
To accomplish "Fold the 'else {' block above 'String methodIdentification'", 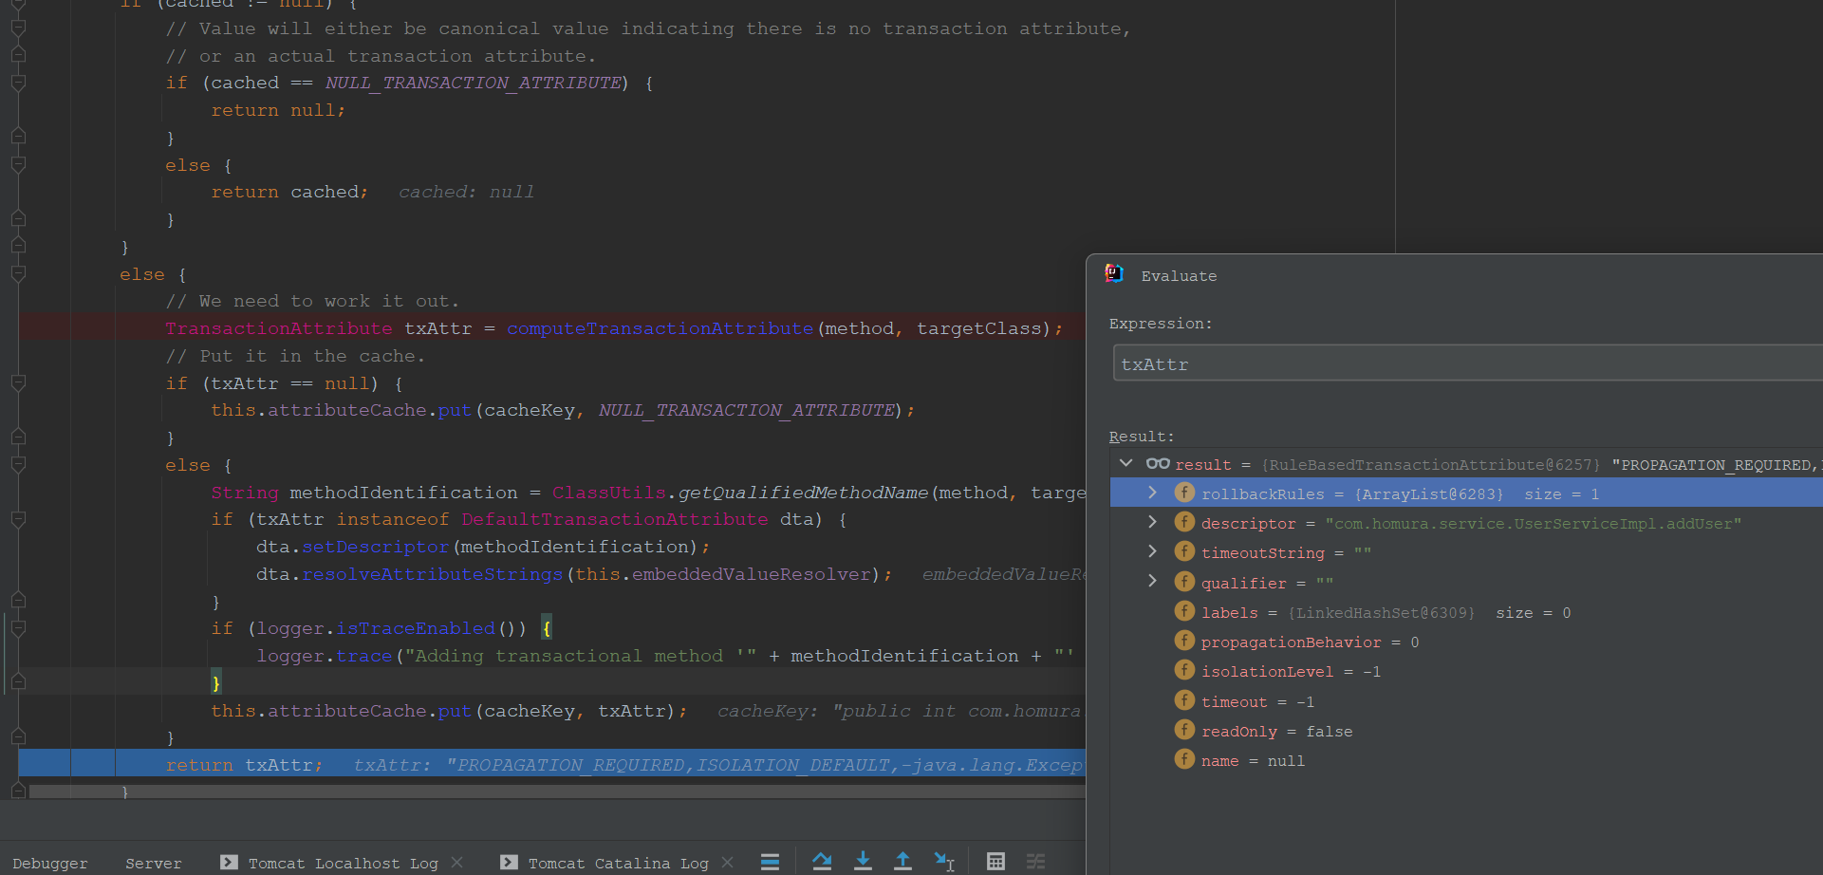I will pos(18,465).
